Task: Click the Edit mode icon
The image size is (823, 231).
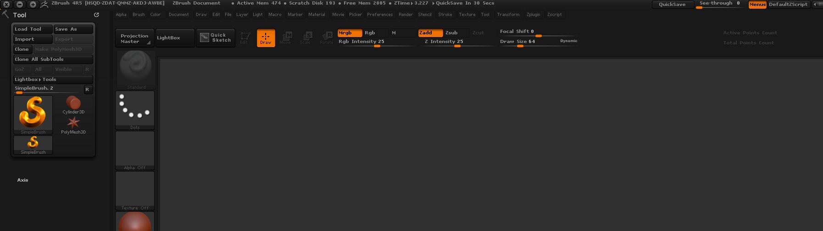Action: coord(245,38)
